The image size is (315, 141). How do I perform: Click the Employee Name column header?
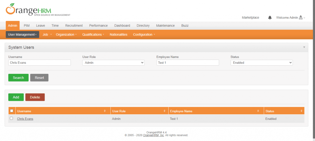[181, 111]
